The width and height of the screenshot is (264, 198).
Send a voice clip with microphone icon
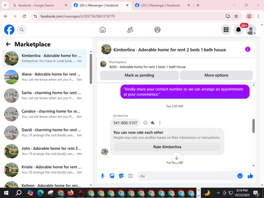coord(102,176)
